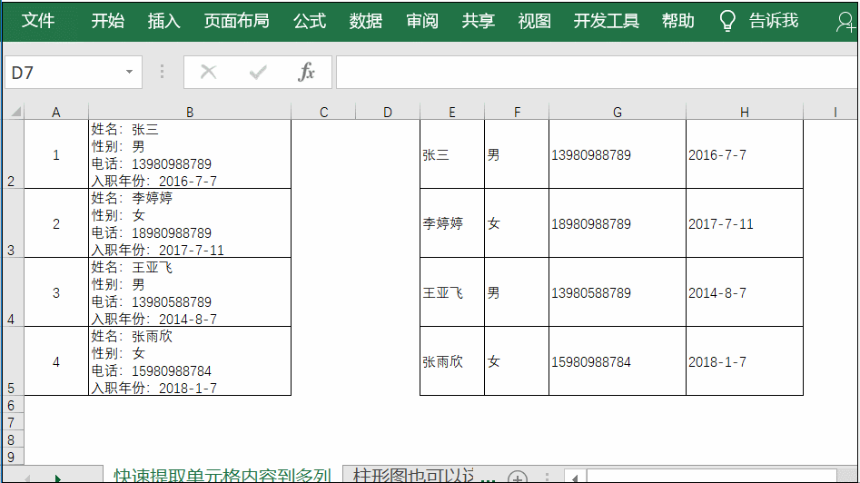Click cell H4 with date 2014-8-7
This screenshot has height=483, width=860.
point(745,292)
